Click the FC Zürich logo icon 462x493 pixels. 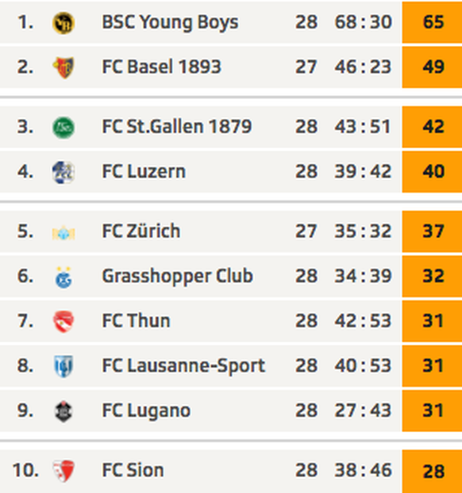click(64, 233)
